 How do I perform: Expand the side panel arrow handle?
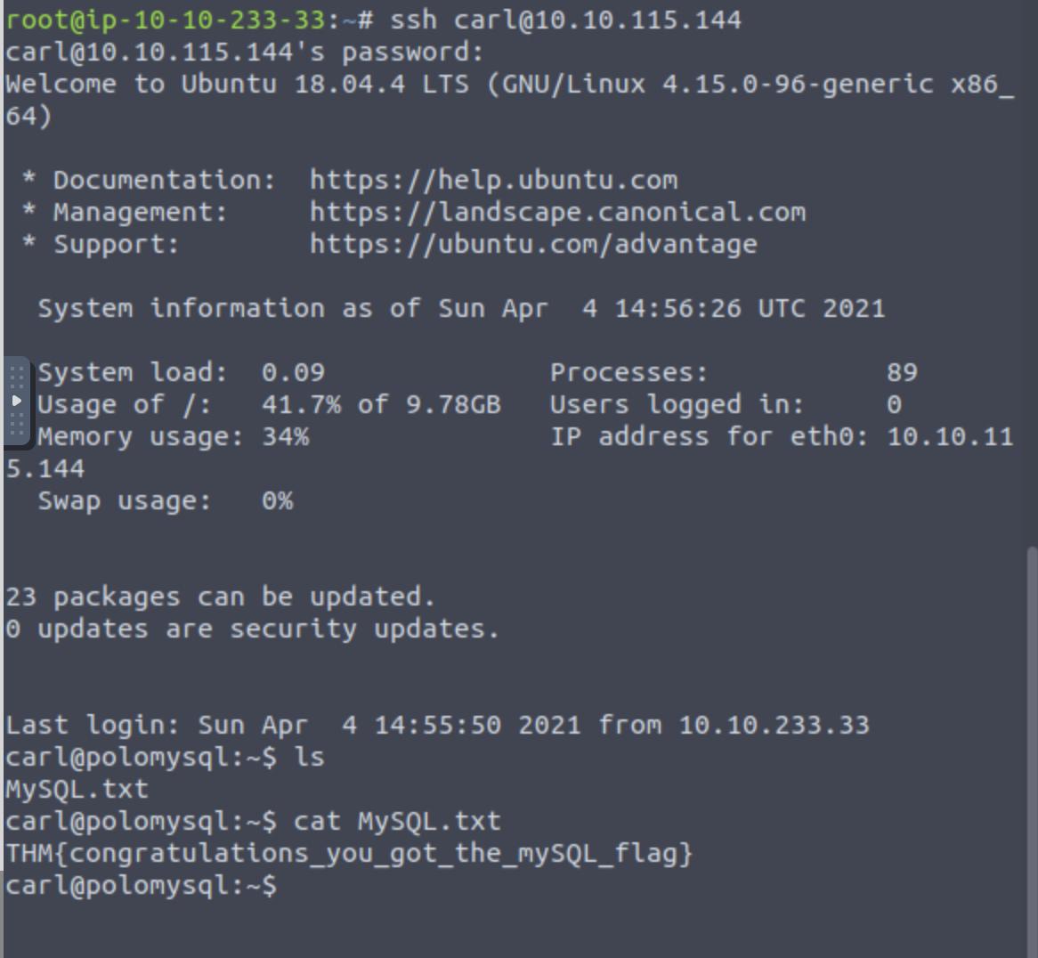pyautogui.click(x=16, y=402)
